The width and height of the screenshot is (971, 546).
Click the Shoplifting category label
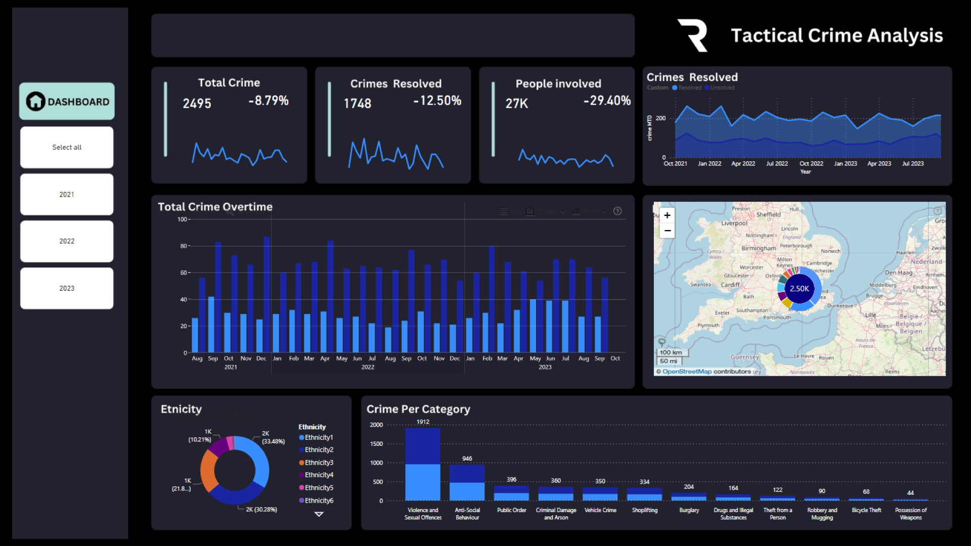click(645, 510)
